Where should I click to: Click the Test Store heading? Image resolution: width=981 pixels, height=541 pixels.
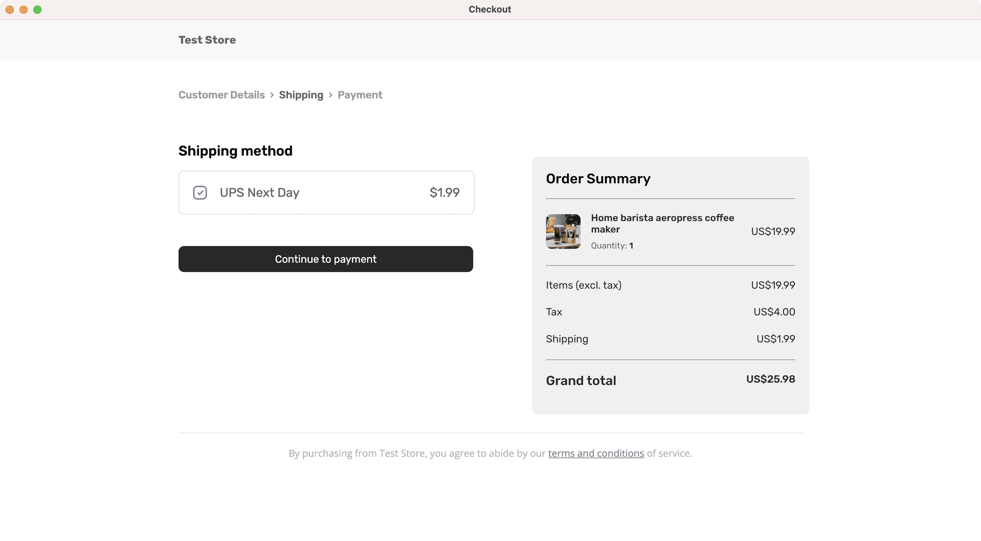tap(207, 40)
